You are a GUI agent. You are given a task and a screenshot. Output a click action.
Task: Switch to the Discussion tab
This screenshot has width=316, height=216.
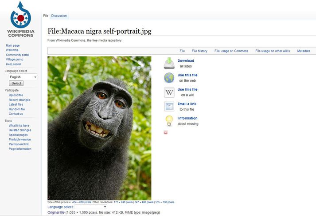tap(59, 16)
